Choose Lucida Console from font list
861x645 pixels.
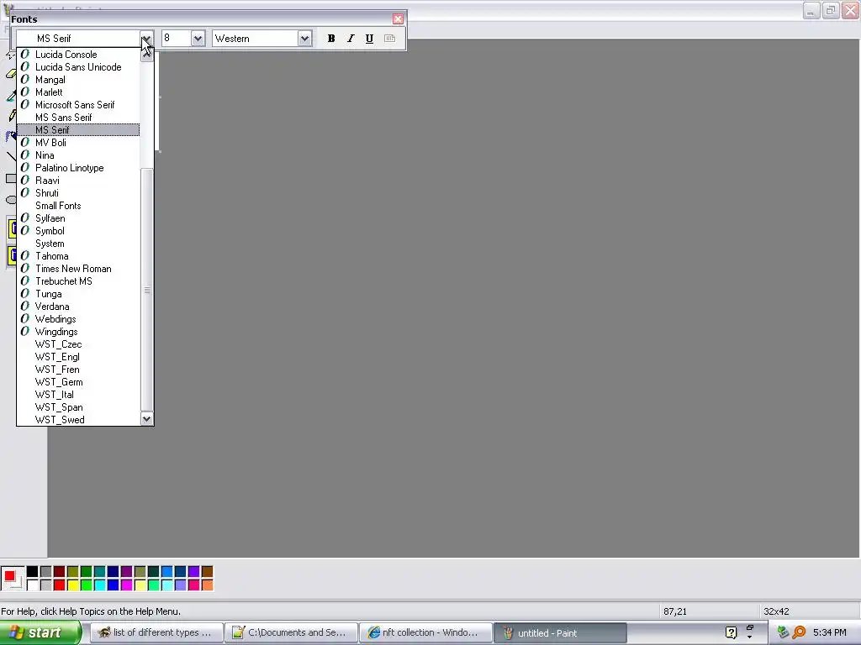point(78,55)
